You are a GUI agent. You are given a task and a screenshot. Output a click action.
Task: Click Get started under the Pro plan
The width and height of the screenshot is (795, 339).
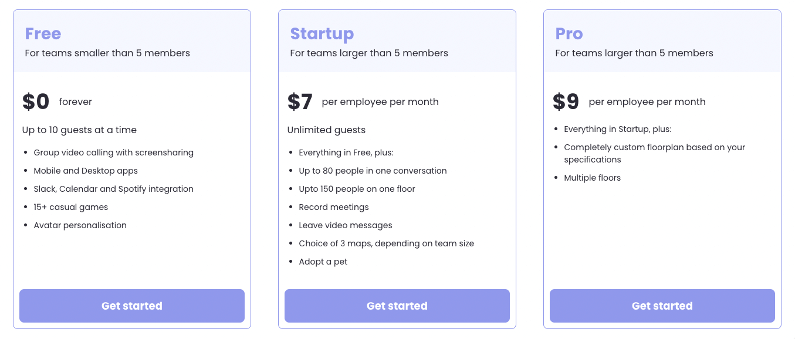coord(662,306)
